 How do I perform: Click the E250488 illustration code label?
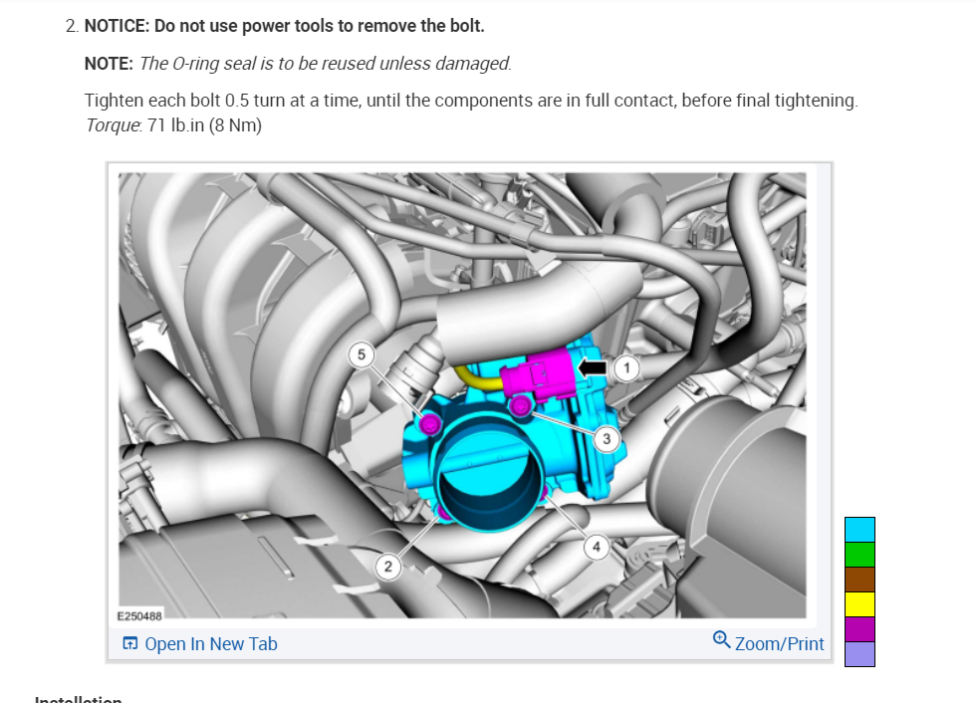coord(139,615)
